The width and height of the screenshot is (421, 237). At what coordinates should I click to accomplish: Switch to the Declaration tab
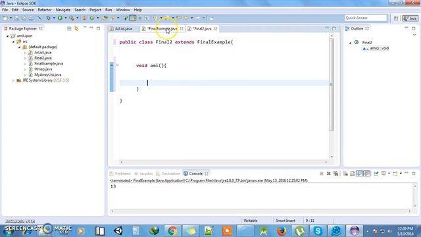pyautogui.click(x=168, y=174)
